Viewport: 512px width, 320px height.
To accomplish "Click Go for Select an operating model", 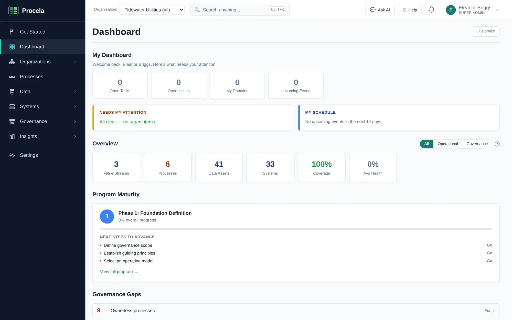I will [x=489, y=261].
